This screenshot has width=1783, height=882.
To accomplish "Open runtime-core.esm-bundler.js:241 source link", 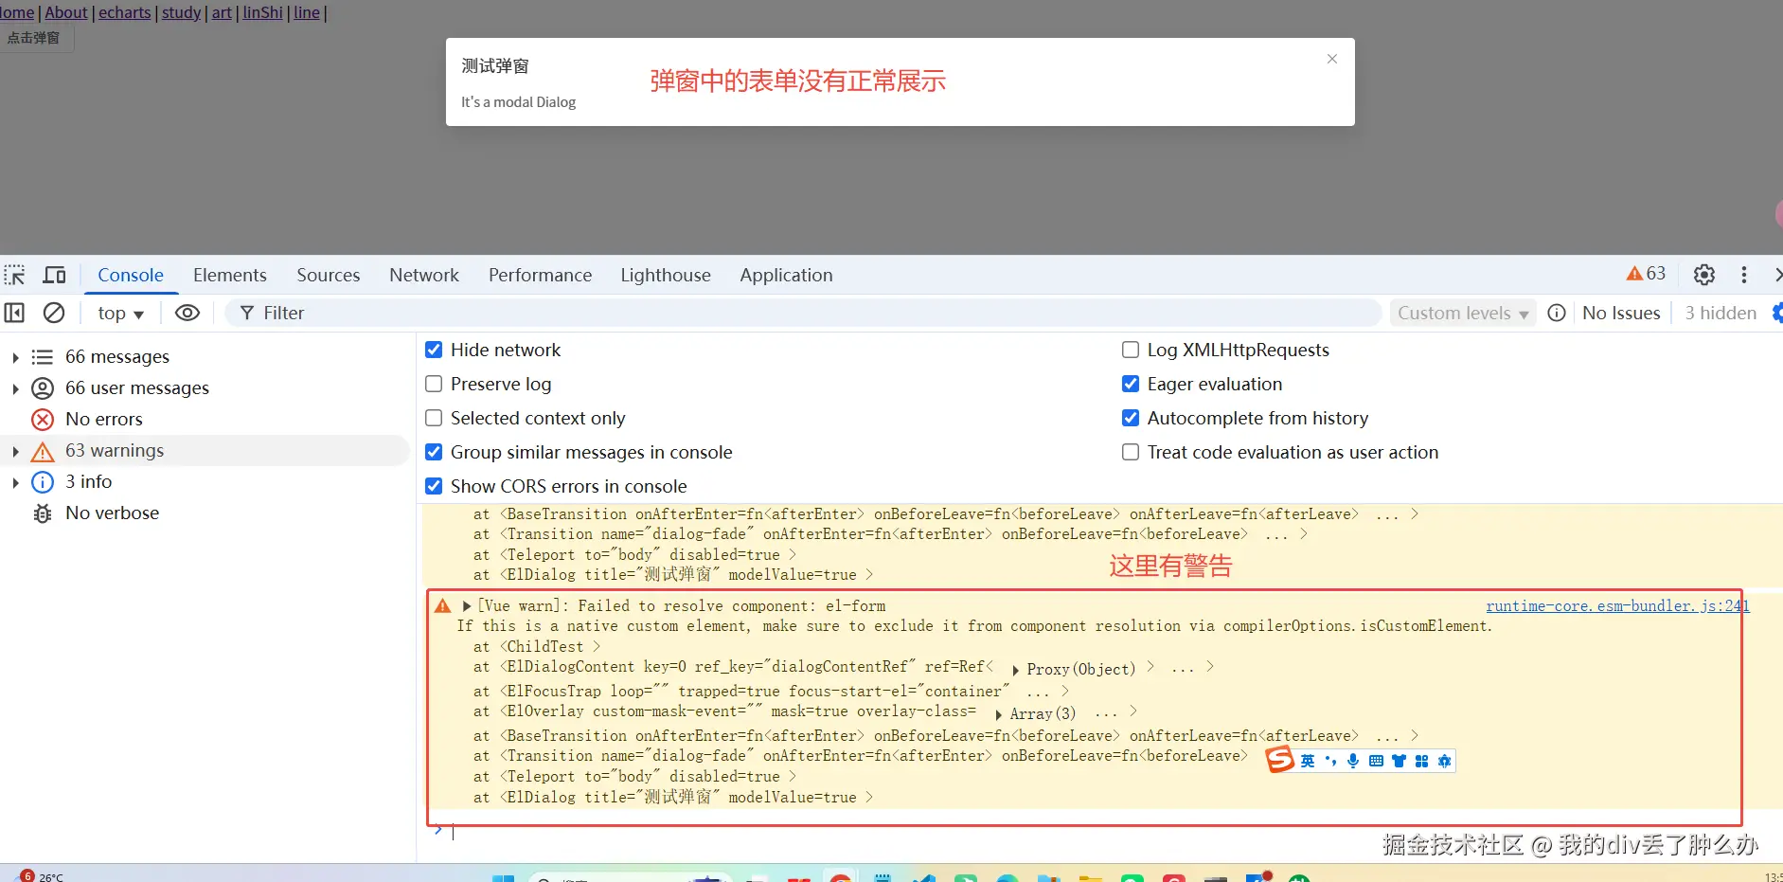I will pos(1617,606).
